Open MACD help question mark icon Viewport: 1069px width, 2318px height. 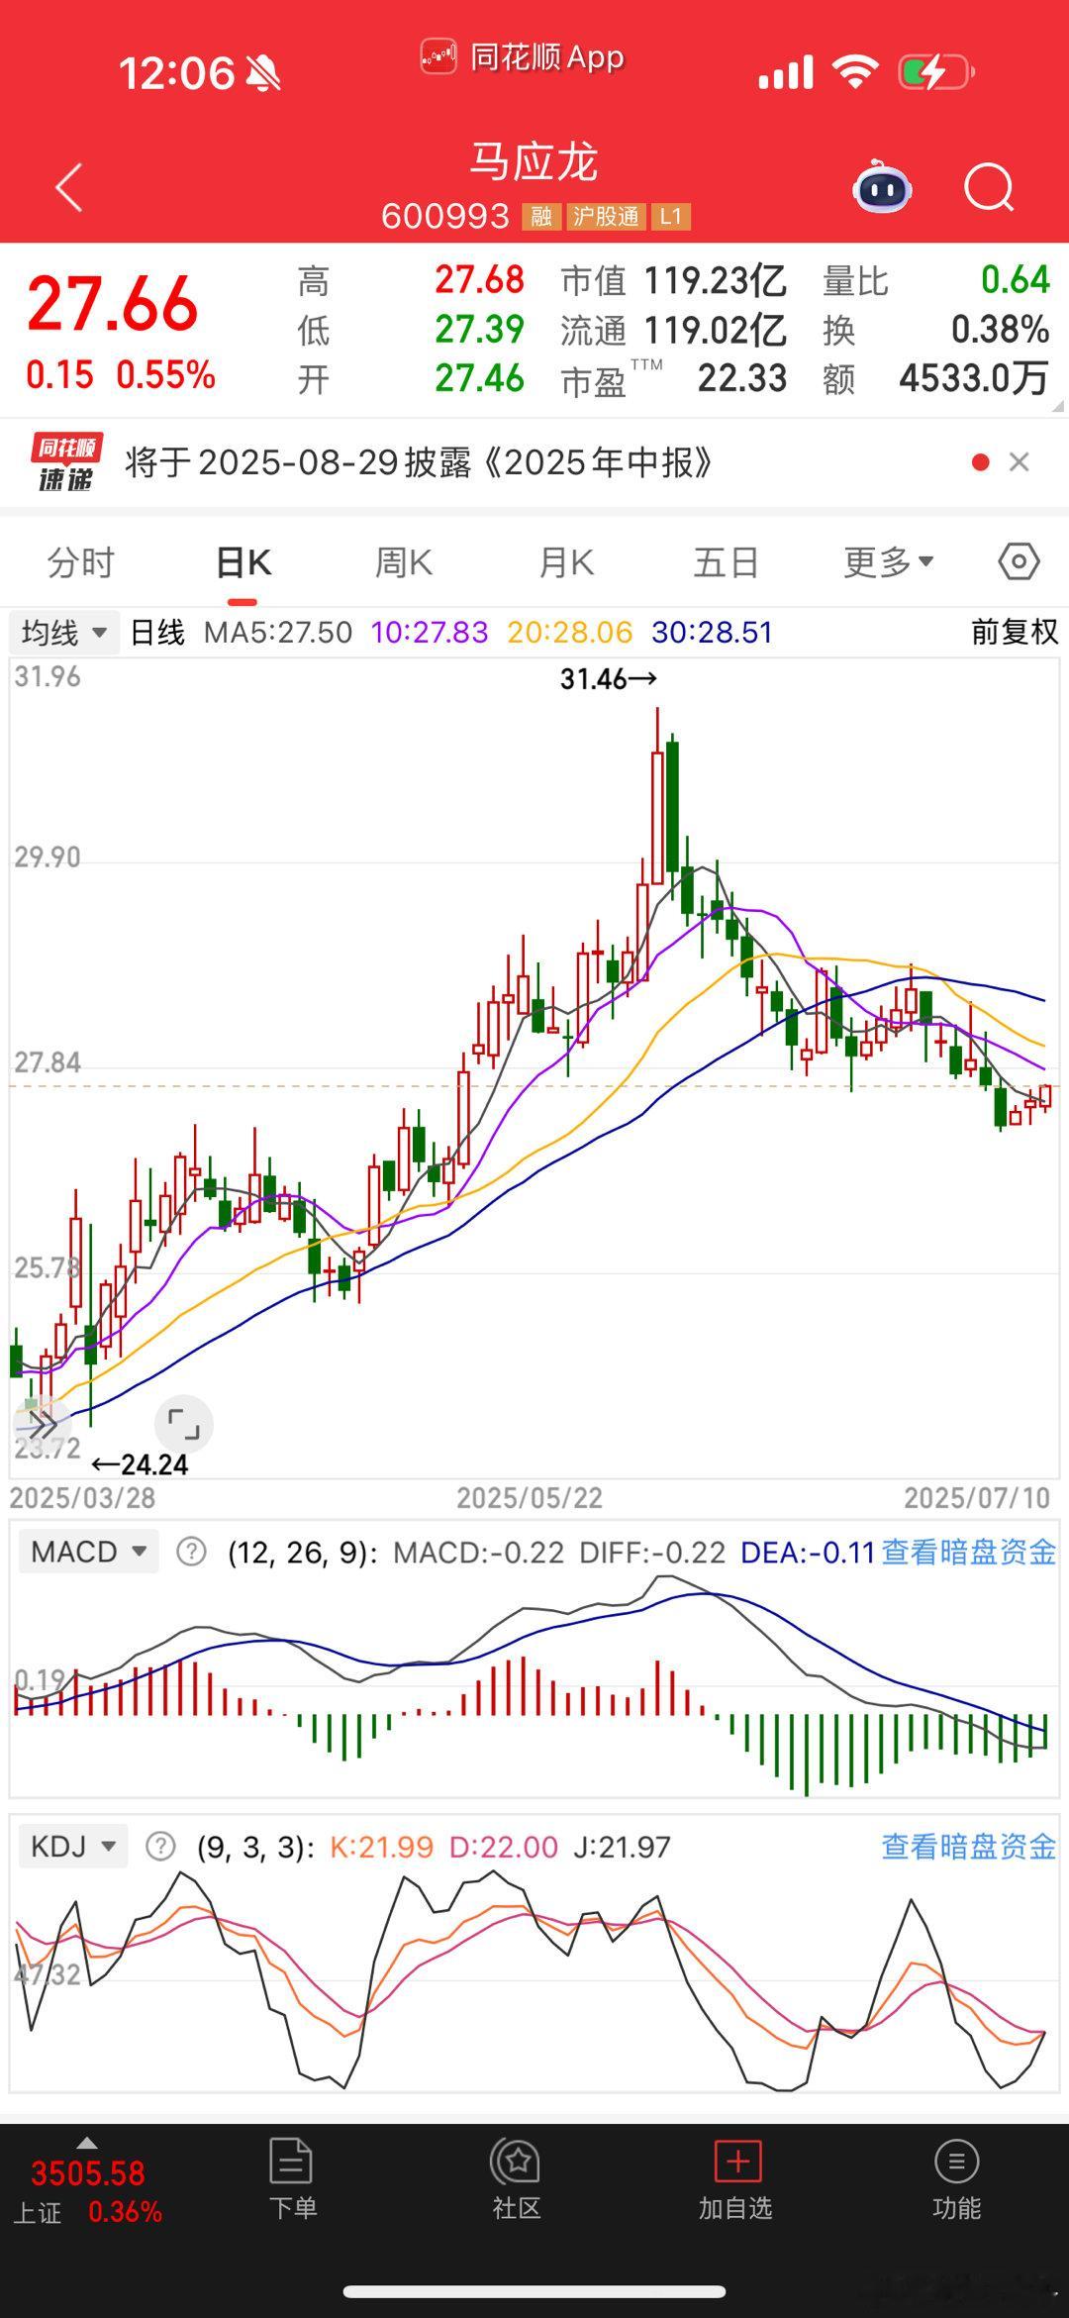[191, 1552]
